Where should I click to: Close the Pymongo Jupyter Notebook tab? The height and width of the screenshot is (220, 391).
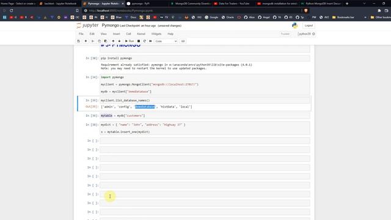123,4
